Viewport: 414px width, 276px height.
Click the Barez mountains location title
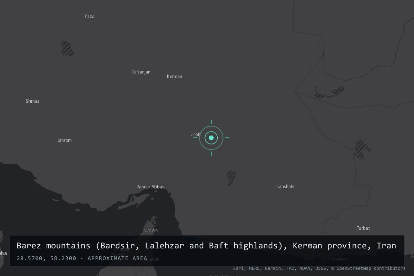pos(206,246)
